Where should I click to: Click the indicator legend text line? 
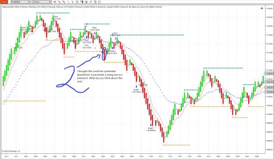(x=82, y=7)
